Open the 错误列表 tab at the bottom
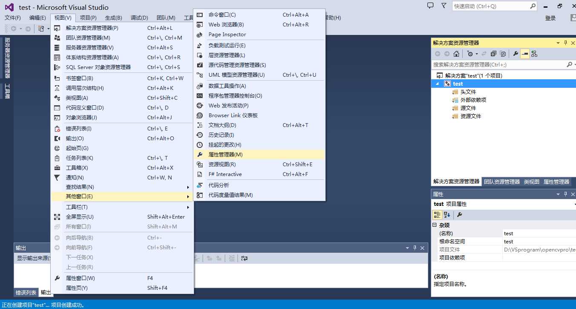The image size is (576, 309). [x=26, y=293]
